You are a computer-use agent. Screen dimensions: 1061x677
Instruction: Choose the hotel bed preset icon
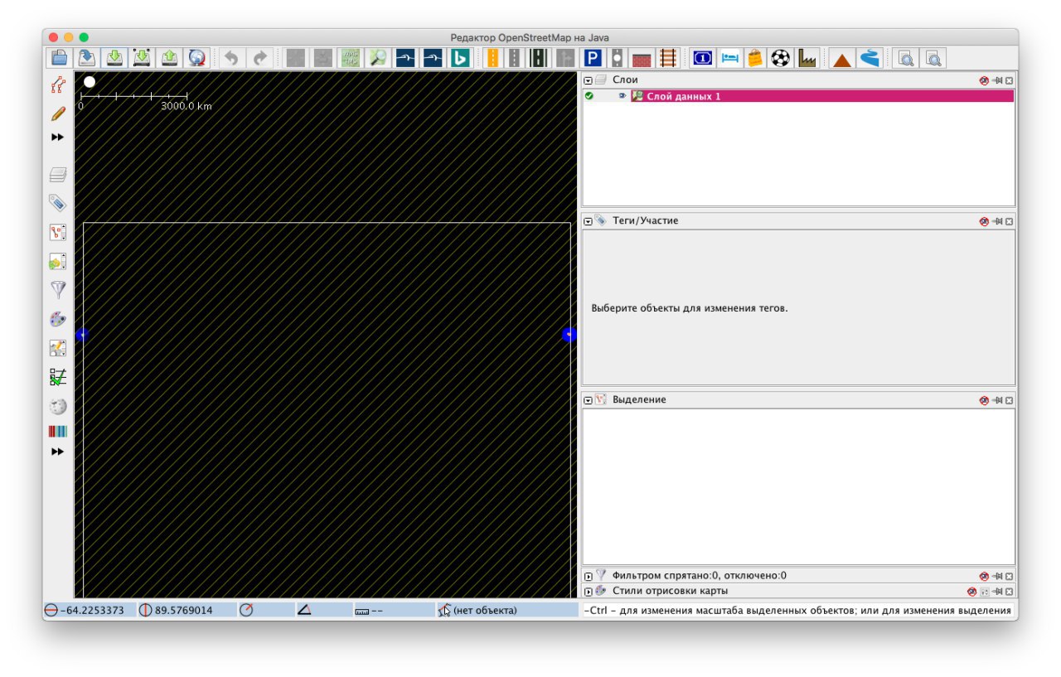tap(729, 58)
